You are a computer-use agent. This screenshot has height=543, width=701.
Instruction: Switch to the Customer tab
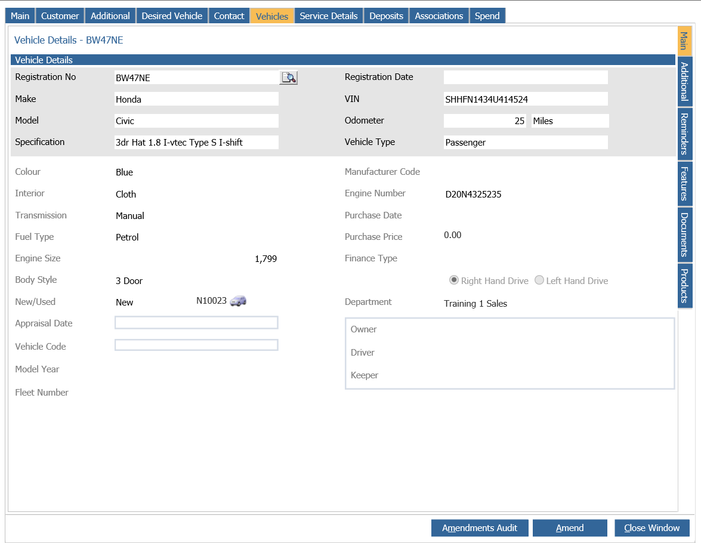click(x=60, y=16)
